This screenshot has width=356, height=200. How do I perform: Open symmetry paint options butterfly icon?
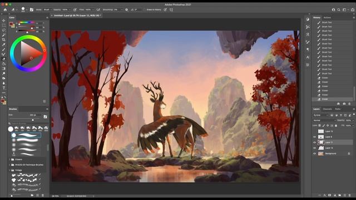tap(171, 10)
